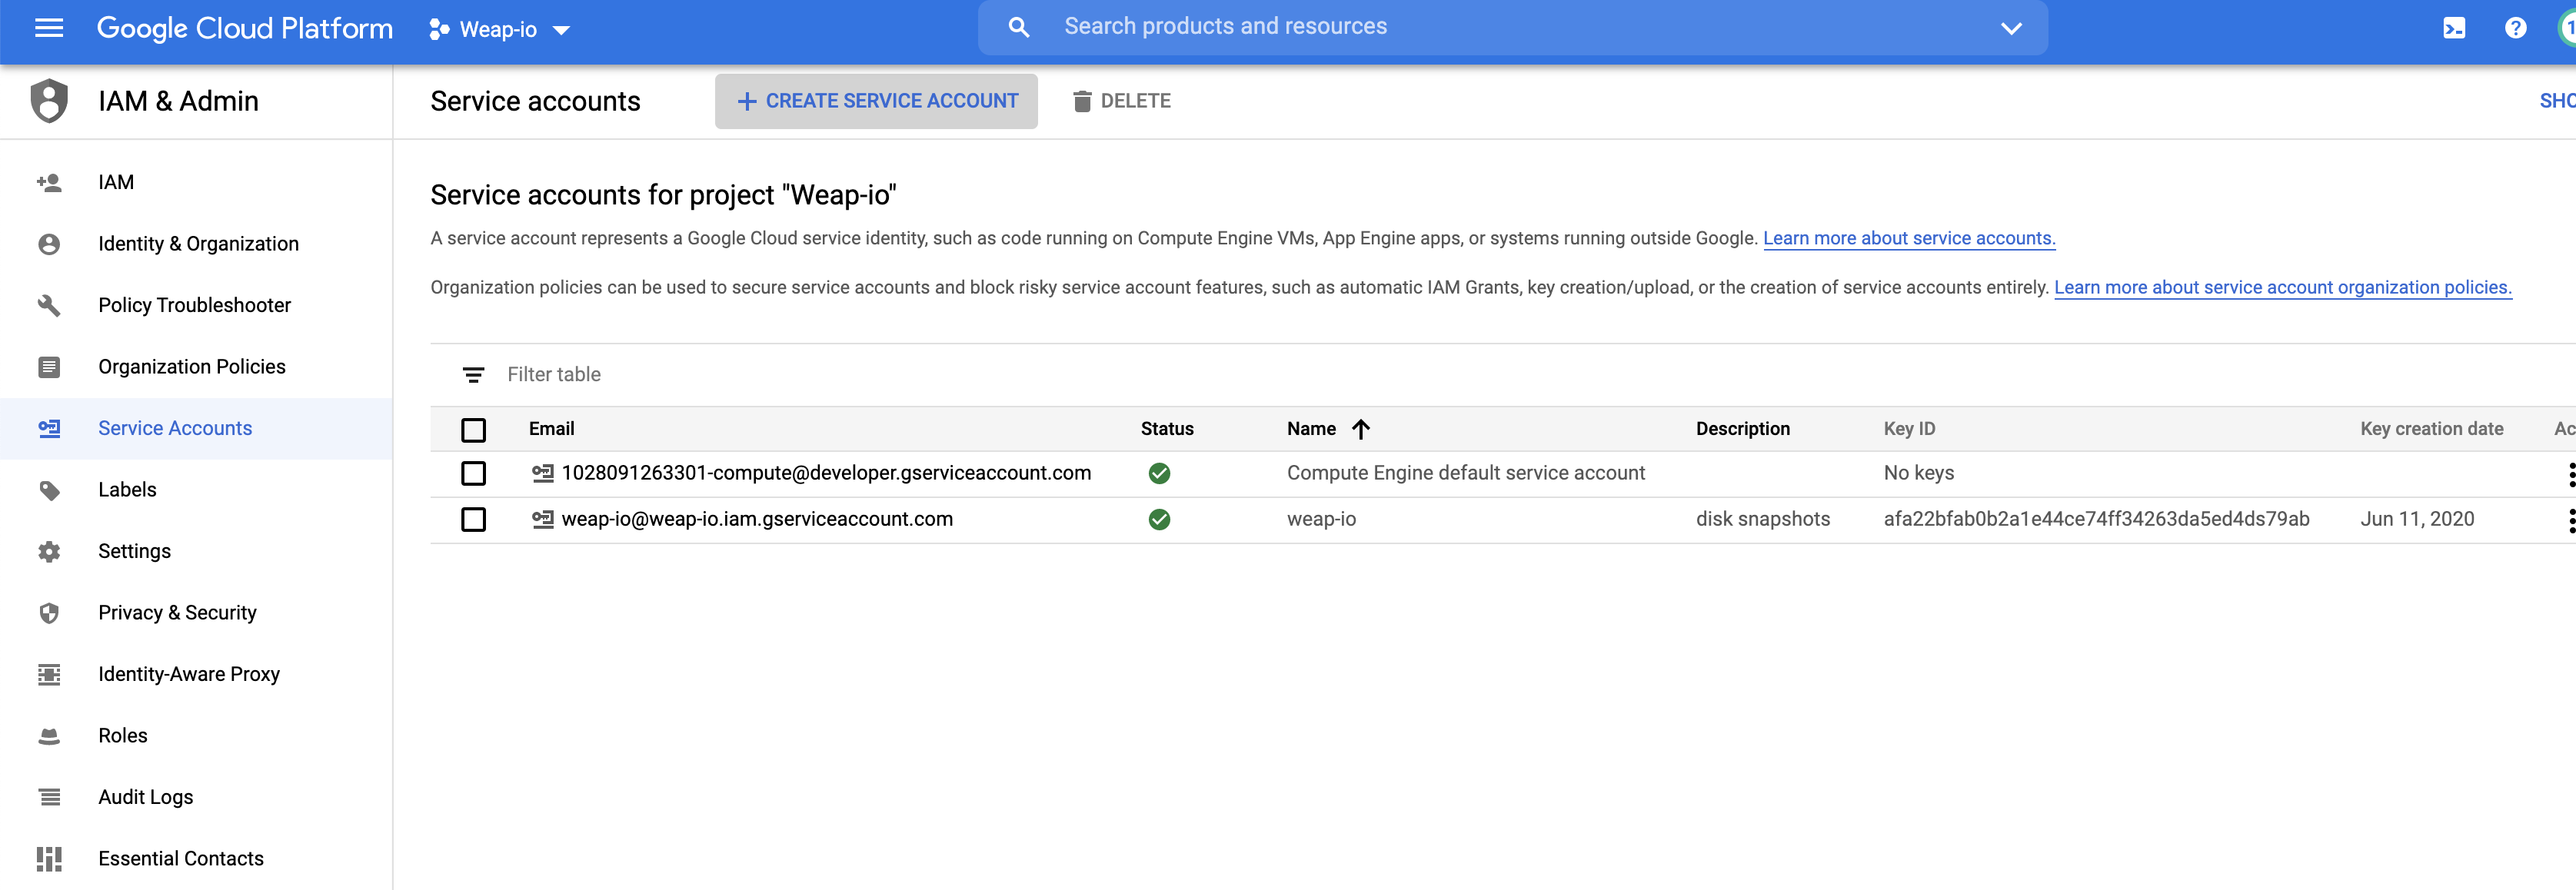
Task: Click the key ID afa22bfab0b2a1e44ce74ff34263da5ed4ds79ab
Action: (2096, 519)
